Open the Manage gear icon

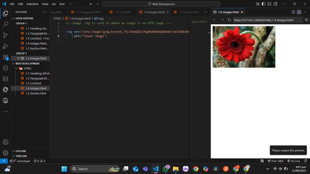point(5,153)
